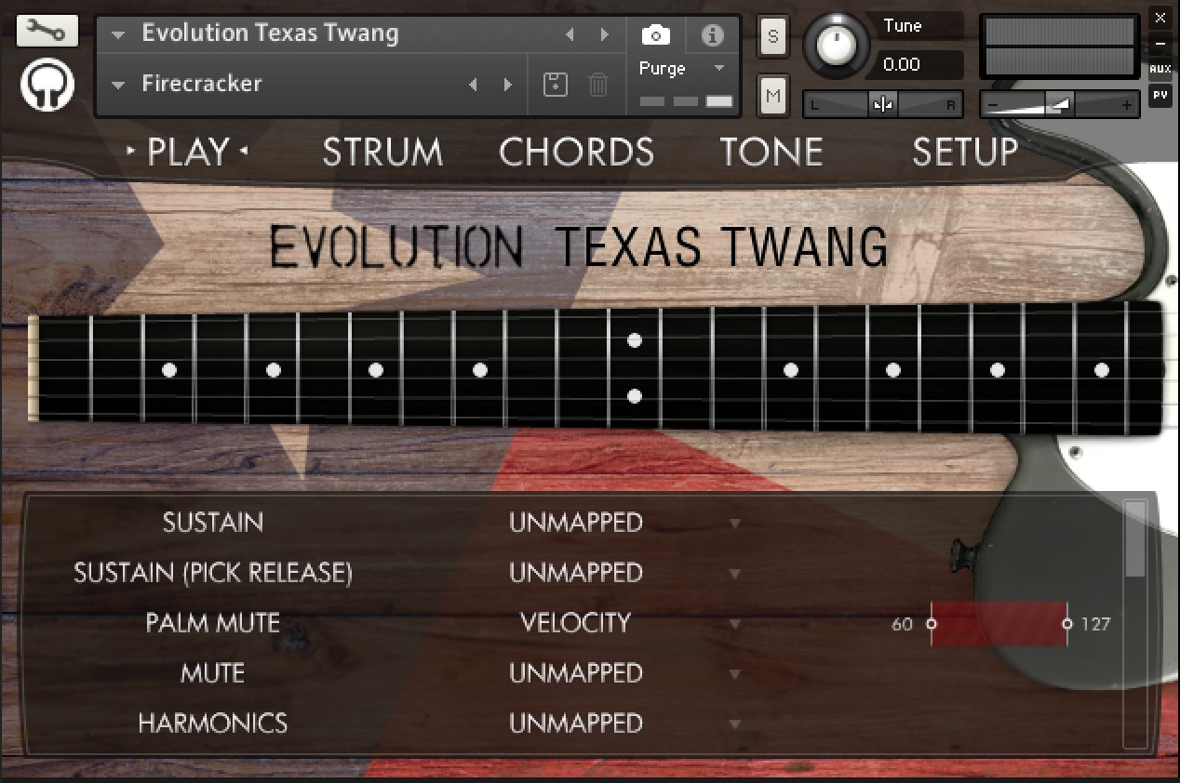
Task: Click the 60 lower velocity handle
Action: click(x=932, y=624)
